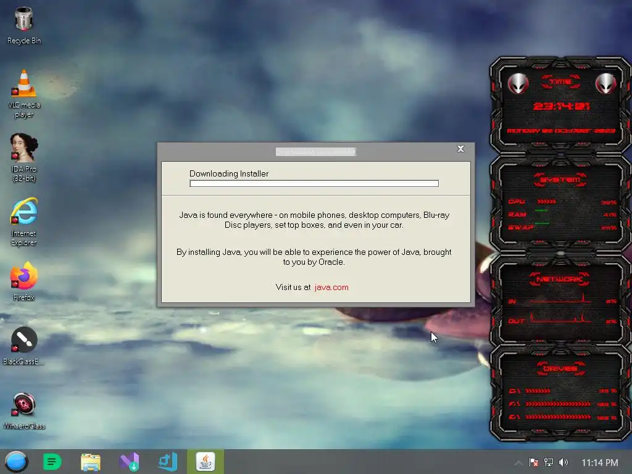Image resolution: width=632 pixels, height=474 pixels.
Task: Select the SYSTEM widget header
Action: click(x=560, y=180)
